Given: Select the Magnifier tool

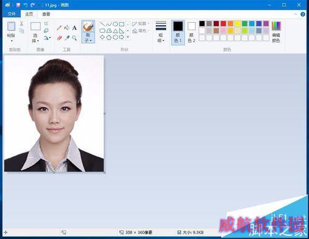Looking at the screenshot, I should point(74,38).
